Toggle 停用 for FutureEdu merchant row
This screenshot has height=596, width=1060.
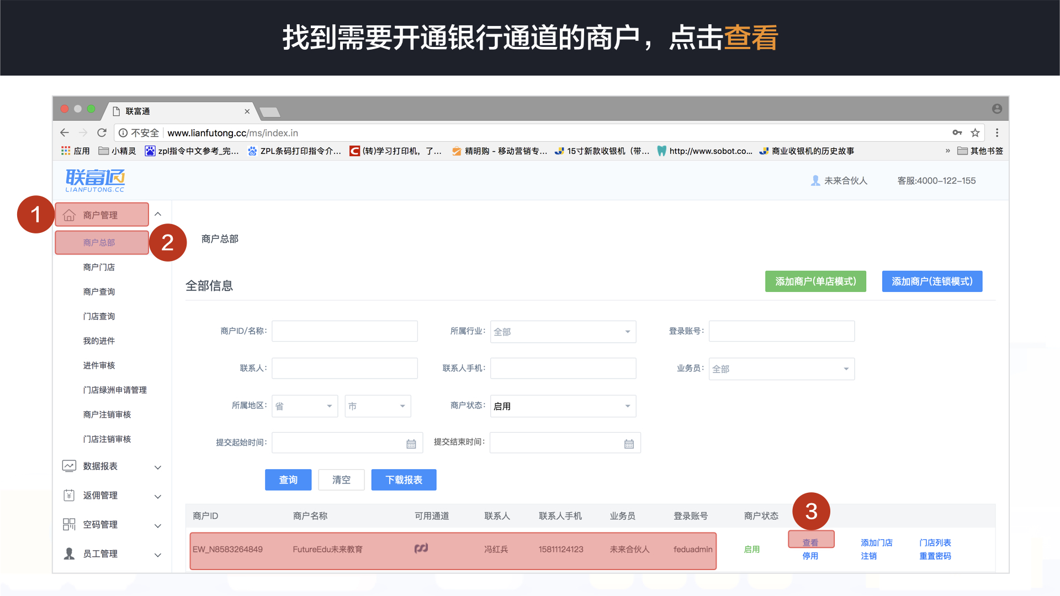pyautogui.click(x=810, y=557)
